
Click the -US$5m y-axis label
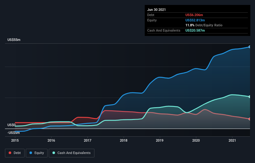click(13, 133)
